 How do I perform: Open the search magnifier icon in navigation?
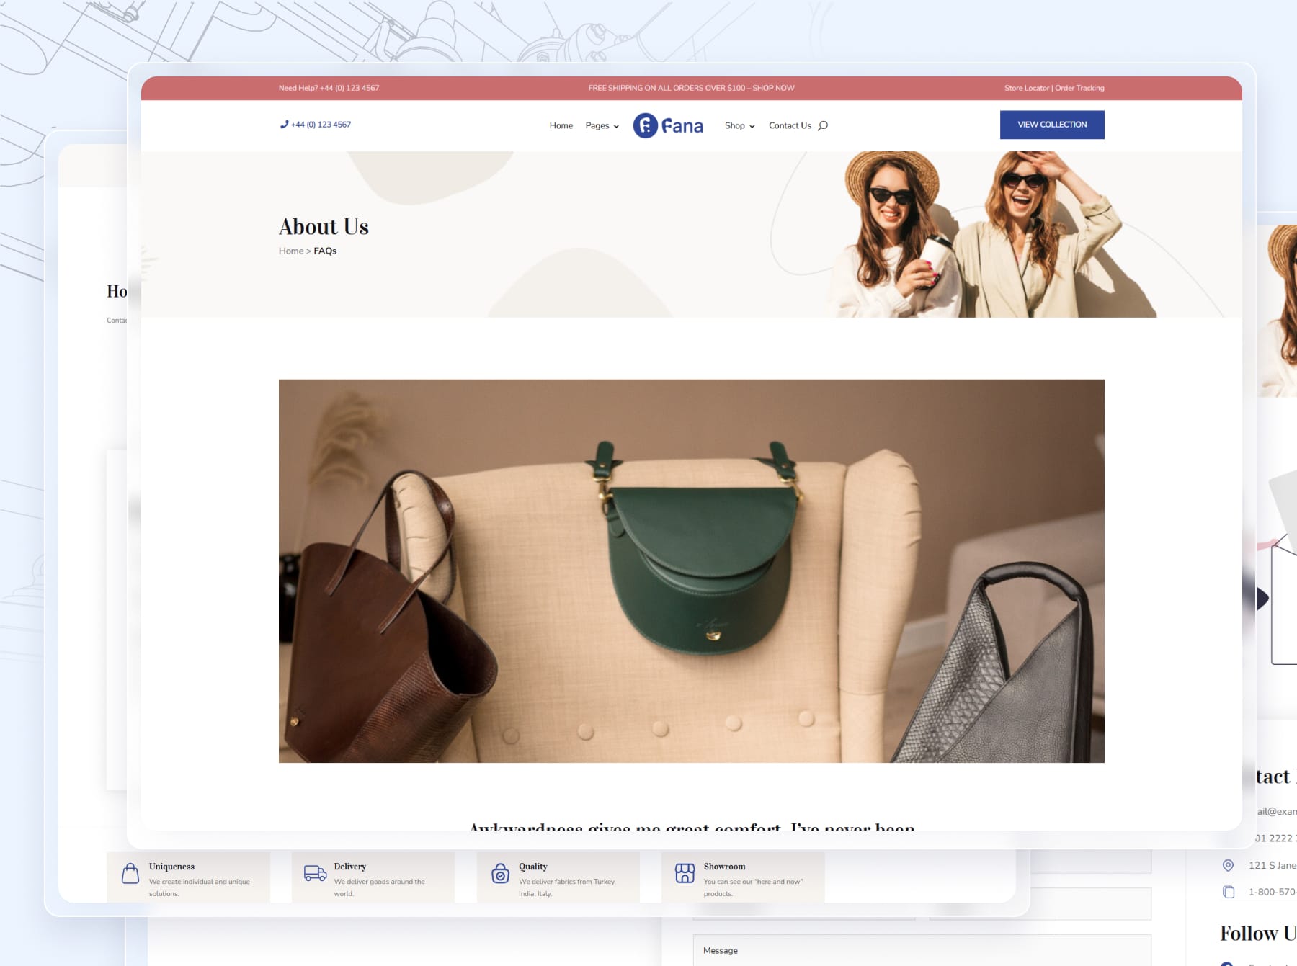(x=823, y=125)
